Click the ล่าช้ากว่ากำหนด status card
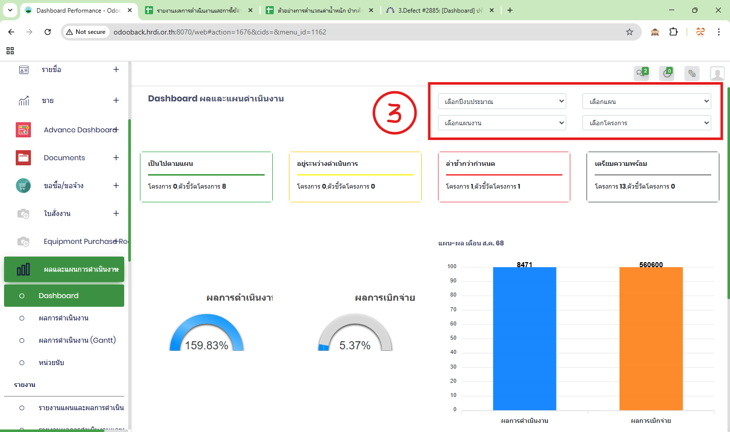 click(504, 177)
